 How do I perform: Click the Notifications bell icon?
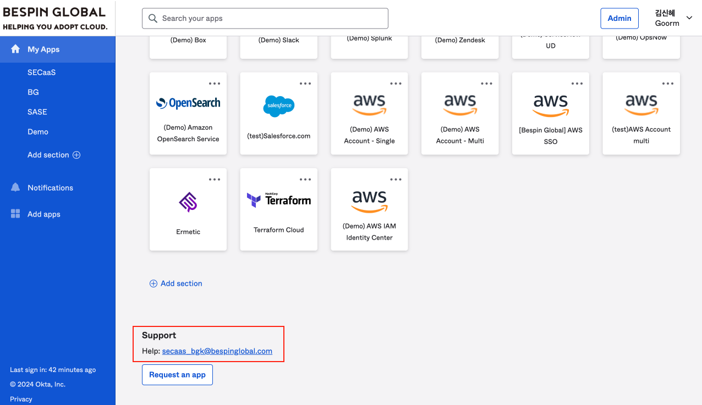click(x=15, y=188)
